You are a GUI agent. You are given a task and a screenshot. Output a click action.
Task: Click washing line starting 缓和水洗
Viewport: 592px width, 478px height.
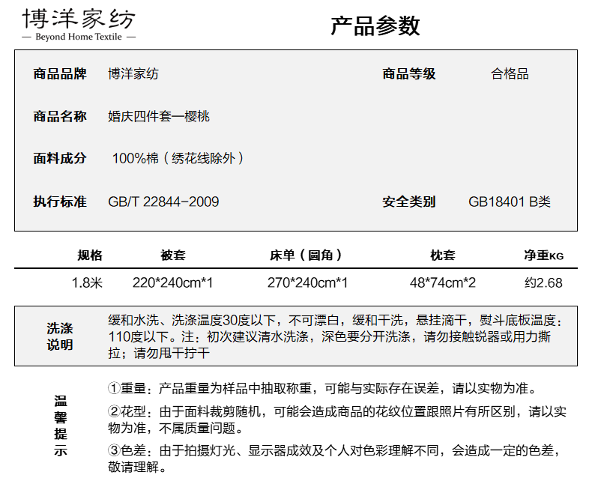335,320
